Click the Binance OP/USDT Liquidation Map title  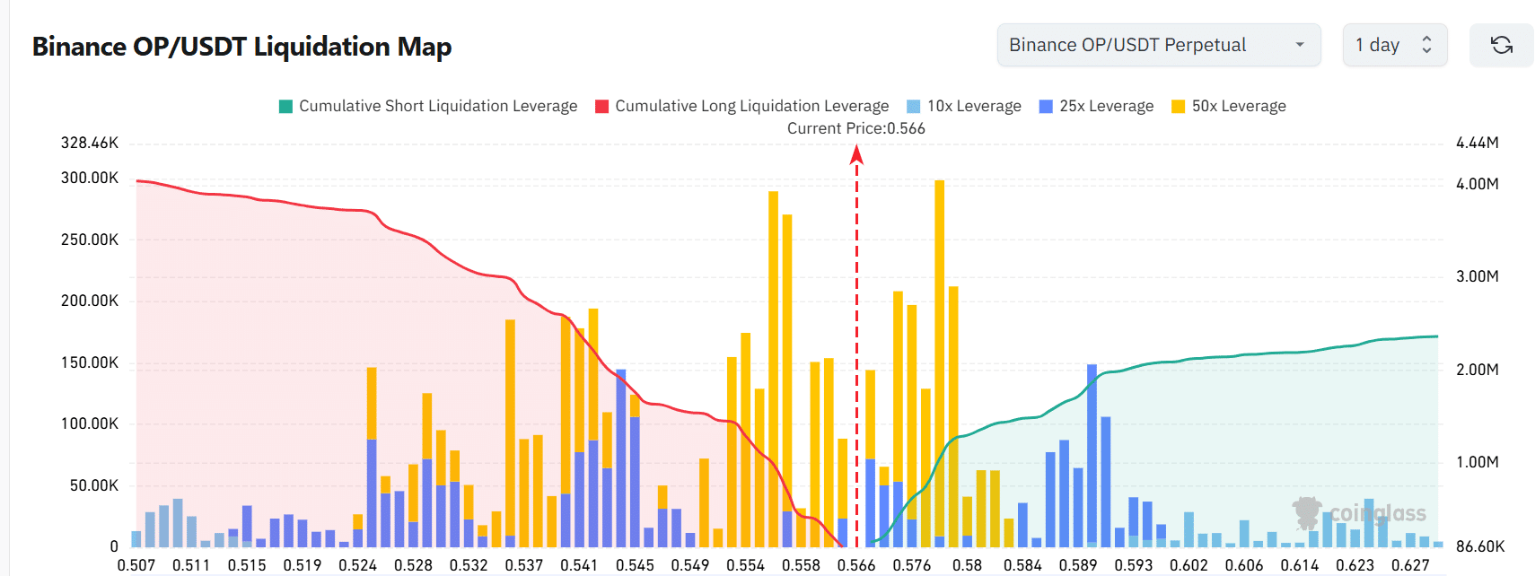pyautogui.click(x=241, y=47)
